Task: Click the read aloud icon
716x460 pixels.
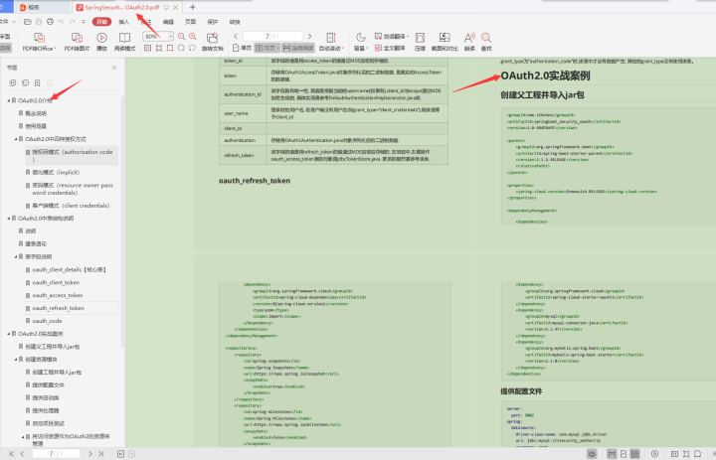Action: [x=469, y=38]
